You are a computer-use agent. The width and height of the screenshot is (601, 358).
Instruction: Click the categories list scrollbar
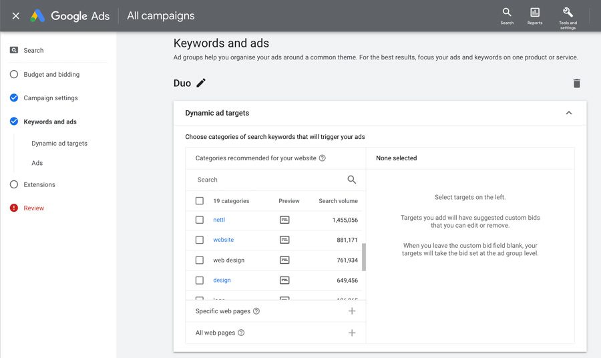(x=364, y=256)
